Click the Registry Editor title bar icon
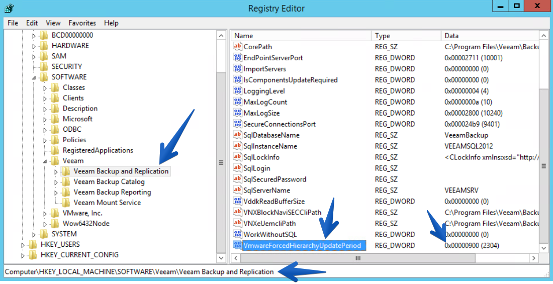This screenshot has height=284, width=553. (x=10, y=8)
